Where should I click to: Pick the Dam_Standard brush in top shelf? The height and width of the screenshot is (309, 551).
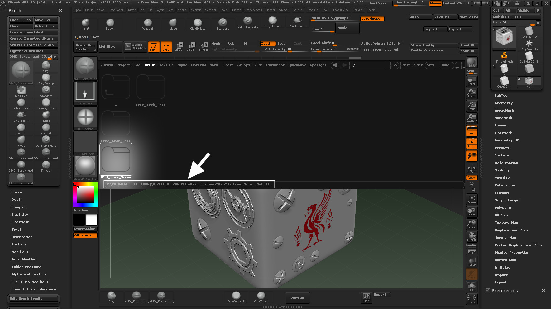click(247, 22)
